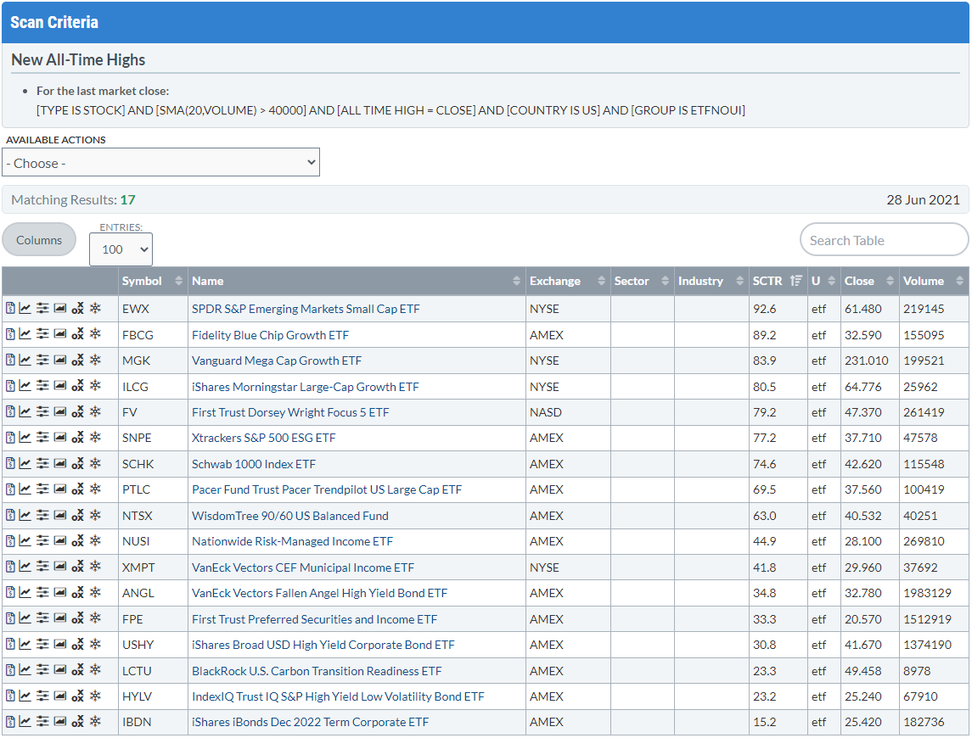The width and height of the screenshot is (972, 738).
Task: Sort table by Sector column arrows
Action: click(x=665, y=281)
